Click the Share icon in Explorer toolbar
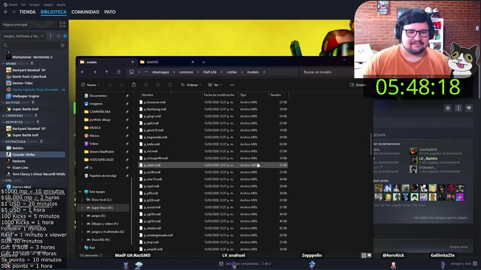The width and height of the screenshot is (481, 270). tap(158, 85)
